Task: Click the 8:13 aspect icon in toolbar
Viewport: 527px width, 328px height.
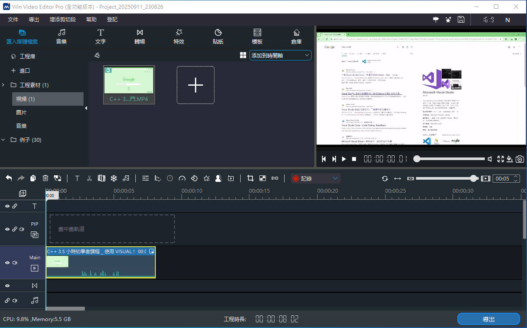Action: pos(275,178)
